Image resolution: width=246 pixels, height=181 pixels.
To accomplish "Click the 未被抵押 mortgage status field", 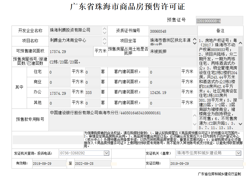I will pos(173,51).
